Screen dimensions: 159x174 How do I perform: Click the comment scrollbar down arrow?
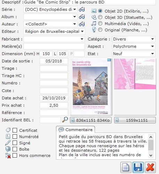[151, 155]
